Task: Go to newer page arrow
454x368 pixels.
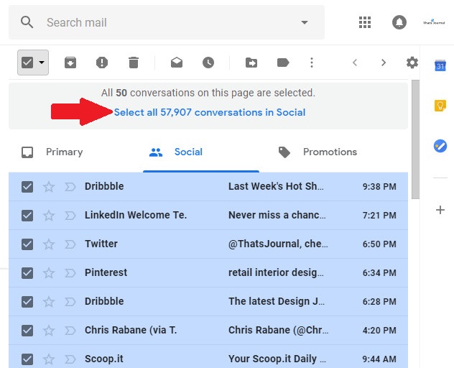Action: click(x=355, y=63)
